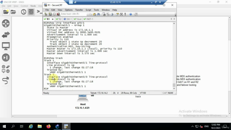Open Global Options tools icon
231x130 pixels.
[121, 14]
